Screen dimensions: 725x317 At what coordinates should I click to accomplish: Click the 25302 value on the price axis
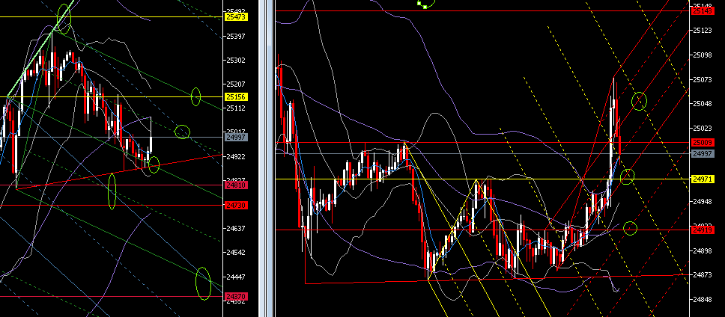click(237, 60)
